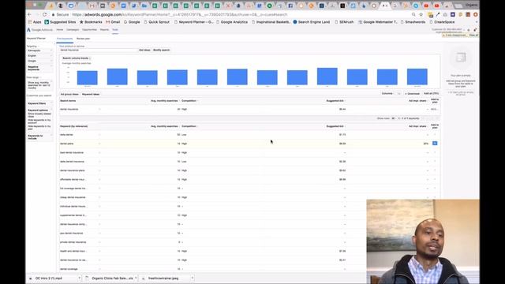Click the Download button
Viewport: 505px width, 284px height.
coord(412,94)
